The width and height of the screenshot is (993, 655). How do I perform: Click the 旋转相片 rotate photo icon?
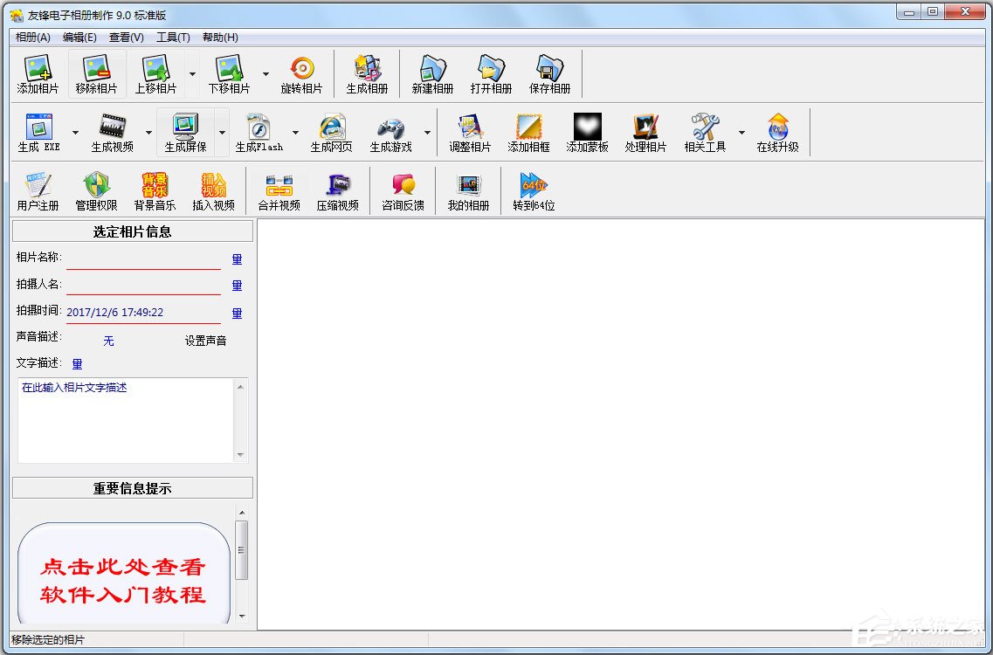point(301,73)
